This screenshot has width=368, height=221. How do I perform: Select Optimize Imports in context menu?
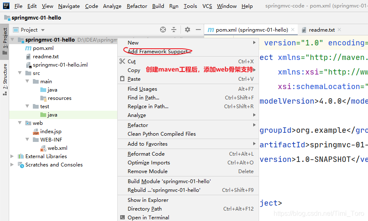click(x=188, y=162)
